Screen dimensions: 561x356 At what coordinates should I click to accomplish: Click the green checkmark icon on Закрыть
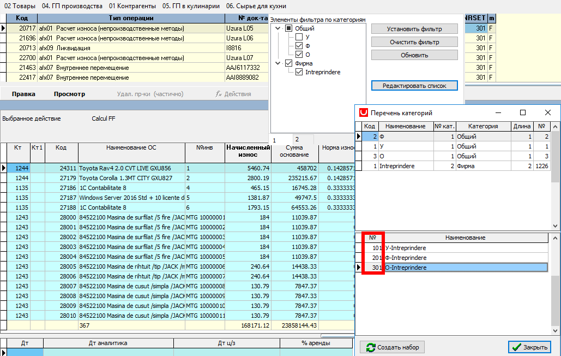(516, 347)
